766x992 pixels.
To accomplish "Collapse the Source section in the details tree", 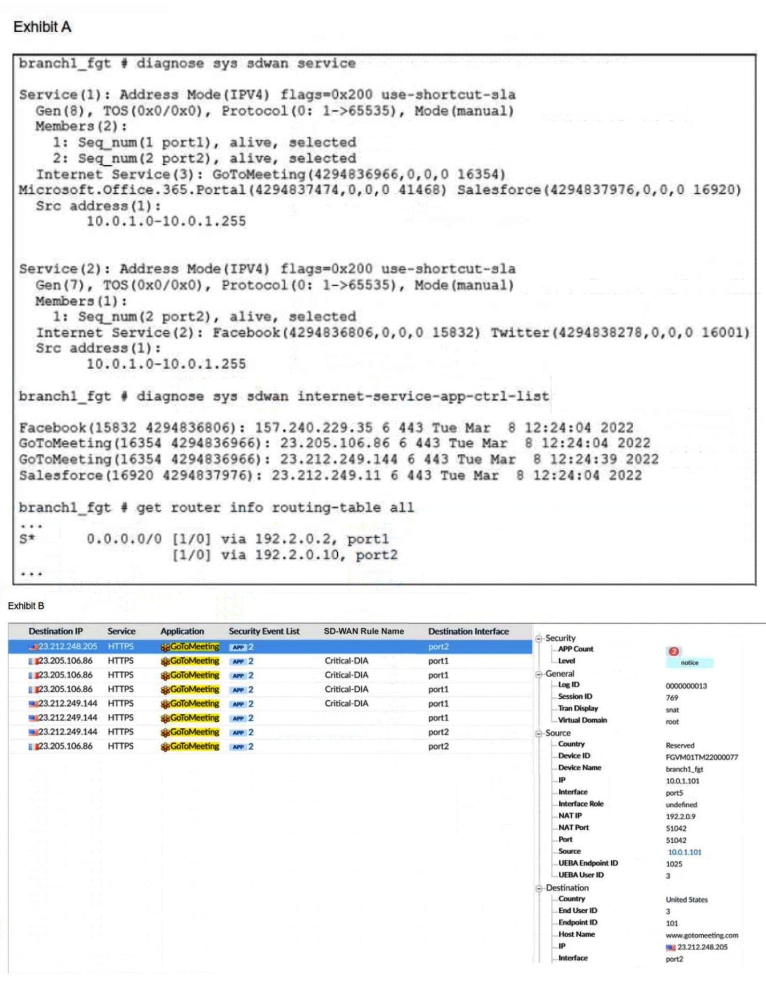I will [x=539, y=734].
